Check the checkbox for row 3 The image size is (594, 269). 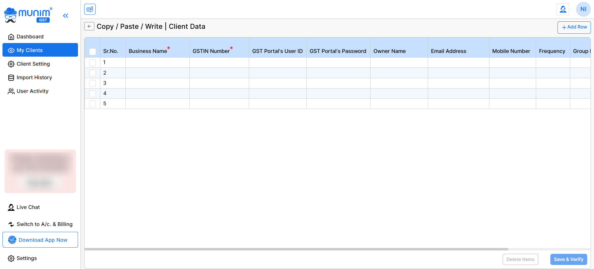tap(93, 83)
